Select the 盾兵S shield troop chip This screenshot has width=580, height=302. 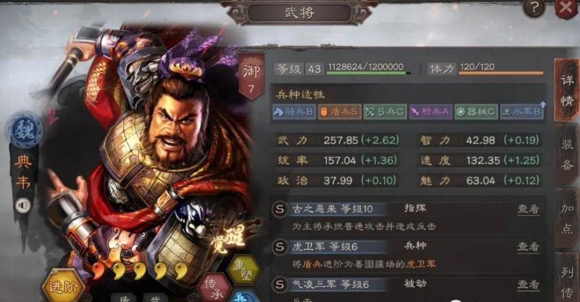(339, 112)
